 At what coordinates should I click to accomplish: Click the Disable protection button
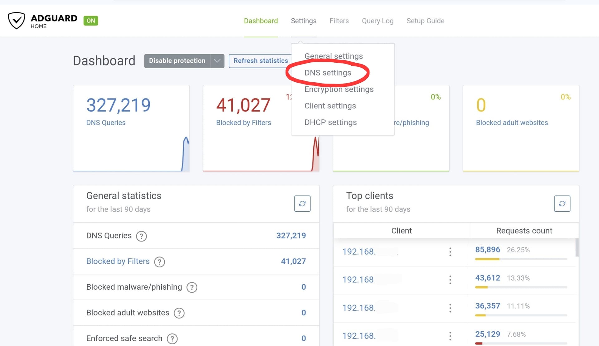pyautogui.click(x=177, y=61)
